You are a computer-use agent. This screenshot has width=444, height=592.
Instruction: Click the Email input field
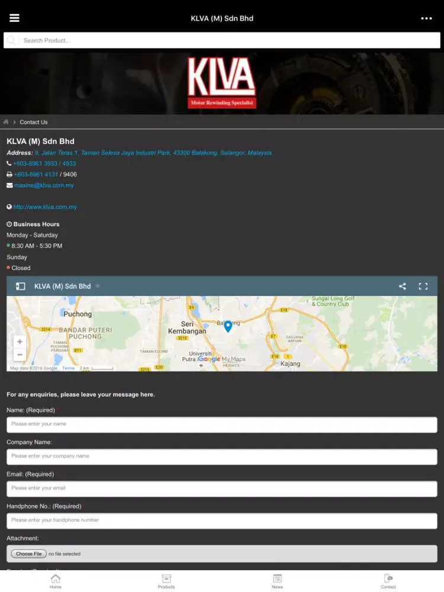[x=222, y=489]
